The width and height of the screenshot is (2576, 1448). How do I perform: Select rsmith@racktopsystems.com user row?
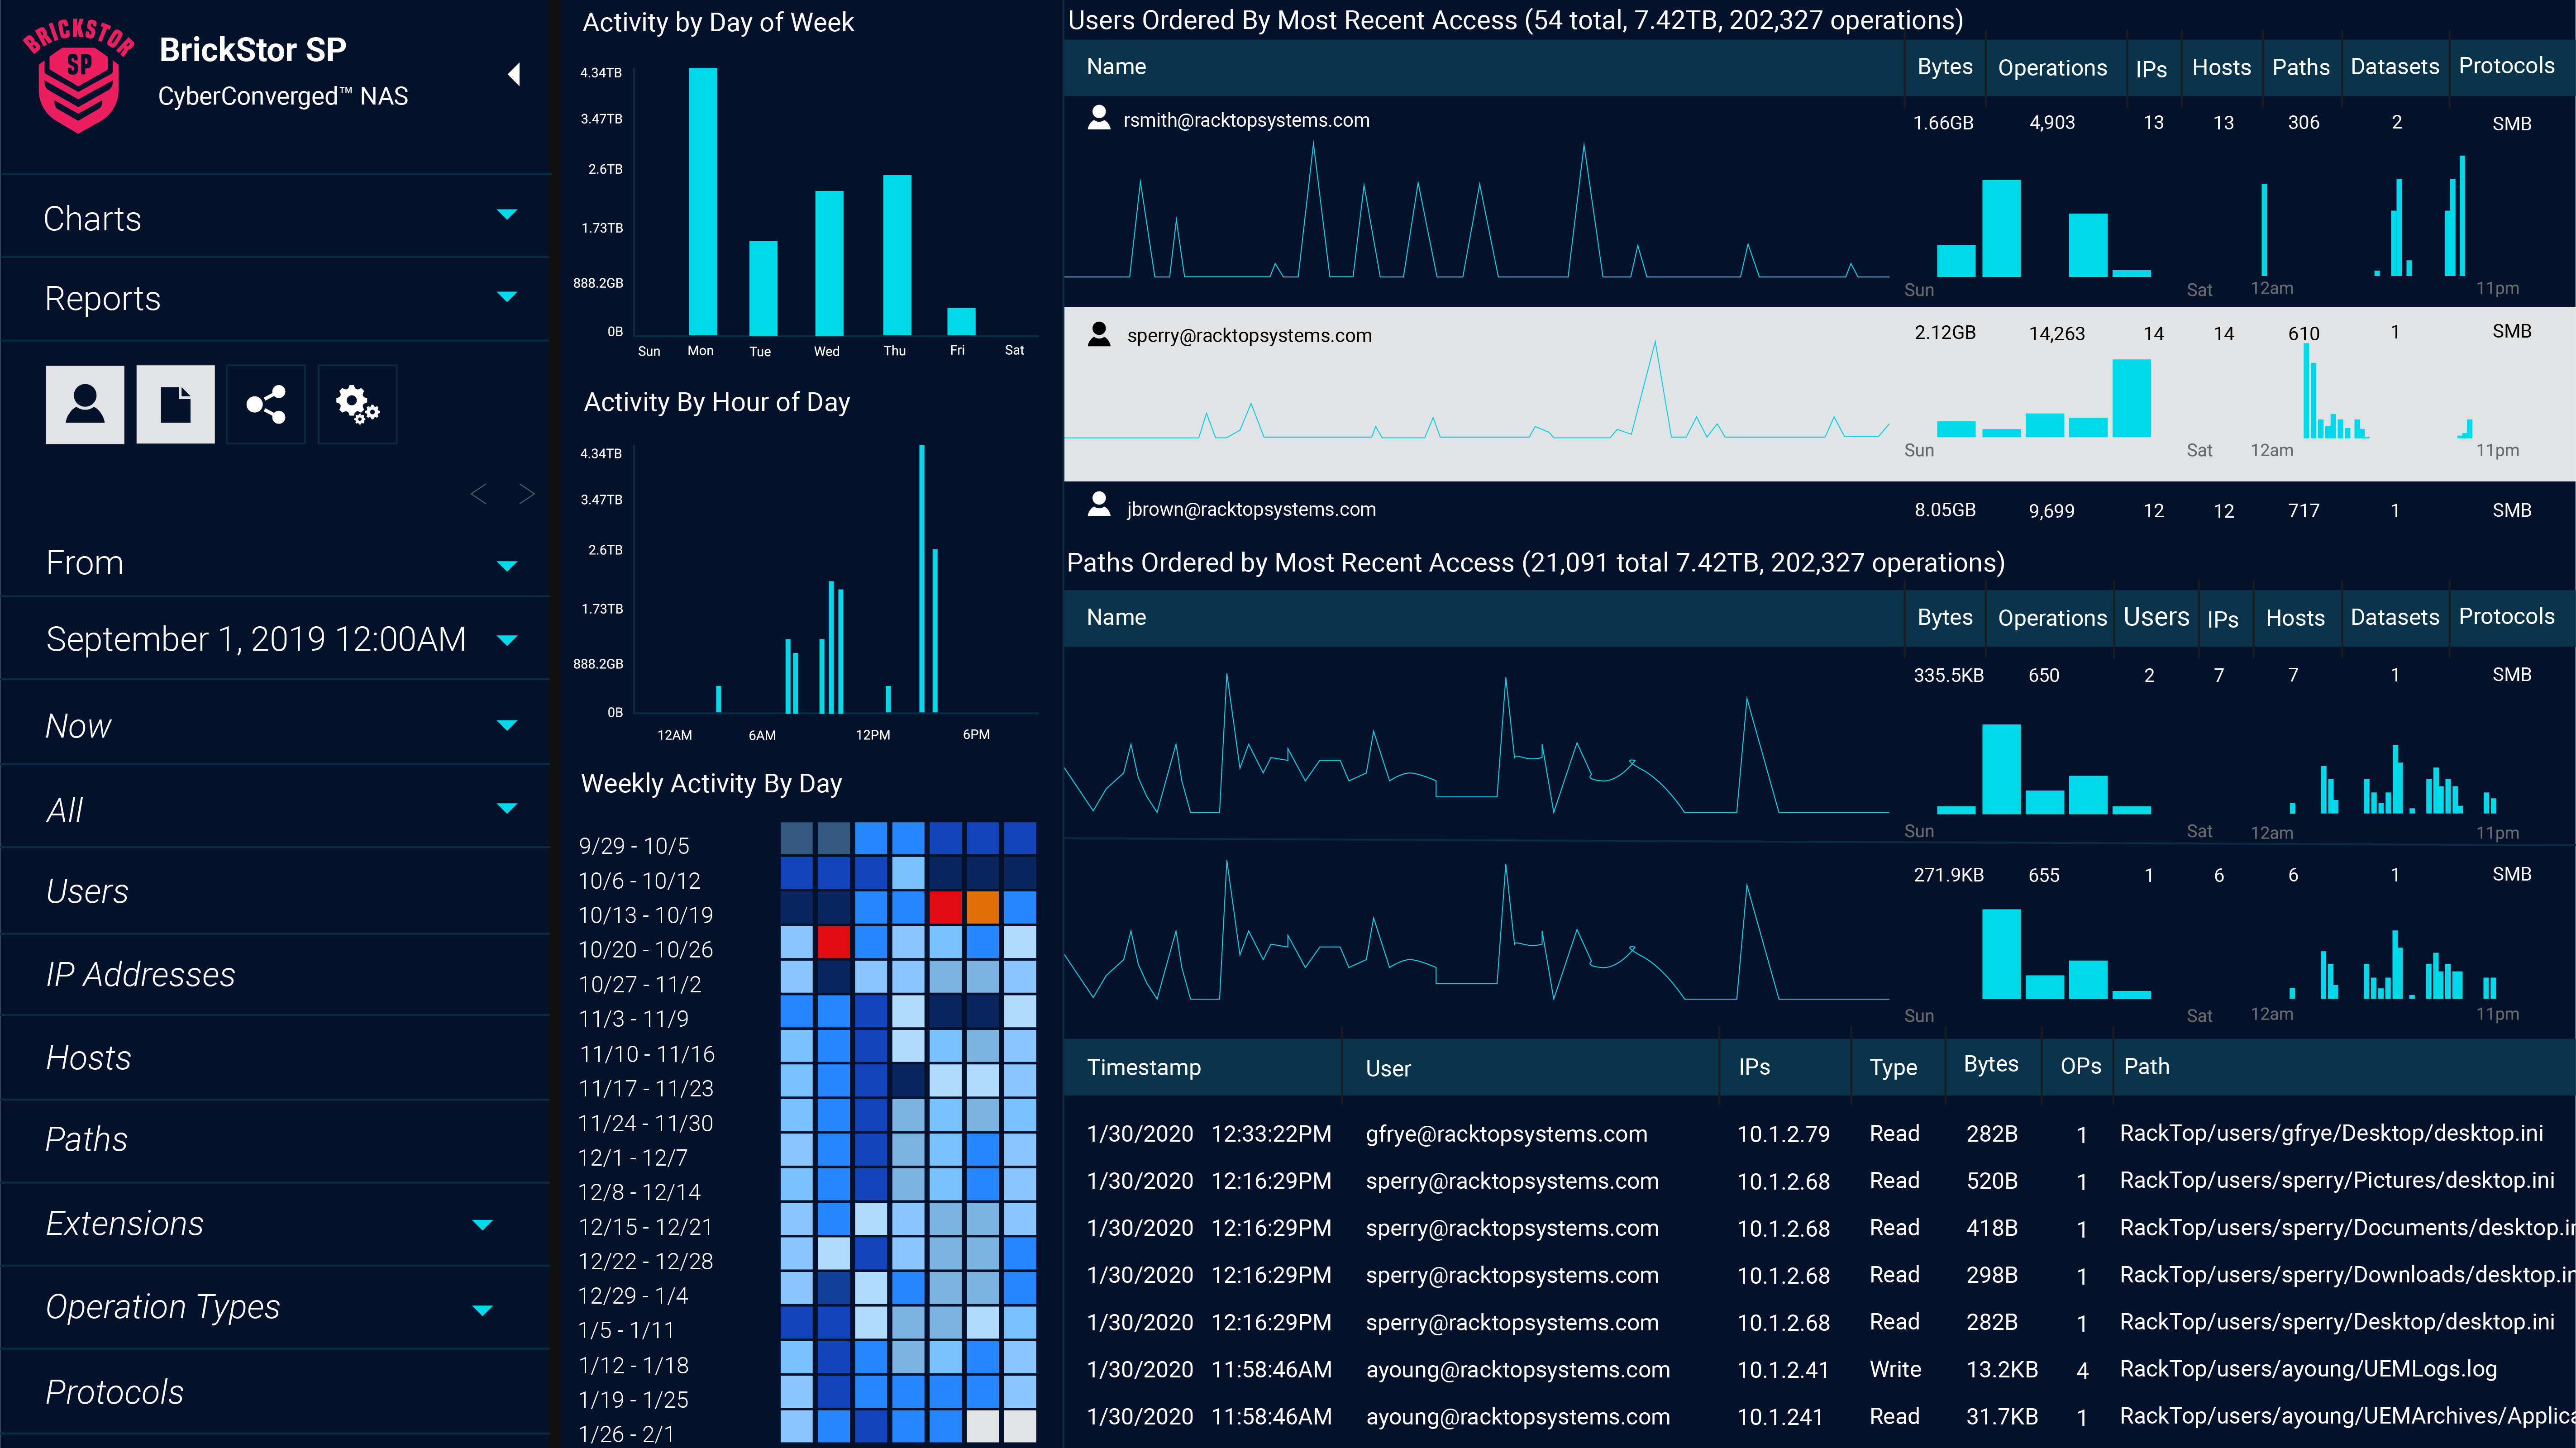(x=1819, y=201)
